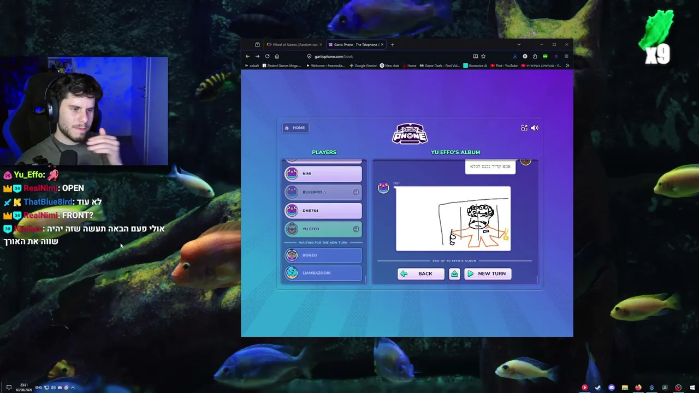Open the Steam icon in the taskbar
Viewport: 699px width, 393px height.
[598, 388]
